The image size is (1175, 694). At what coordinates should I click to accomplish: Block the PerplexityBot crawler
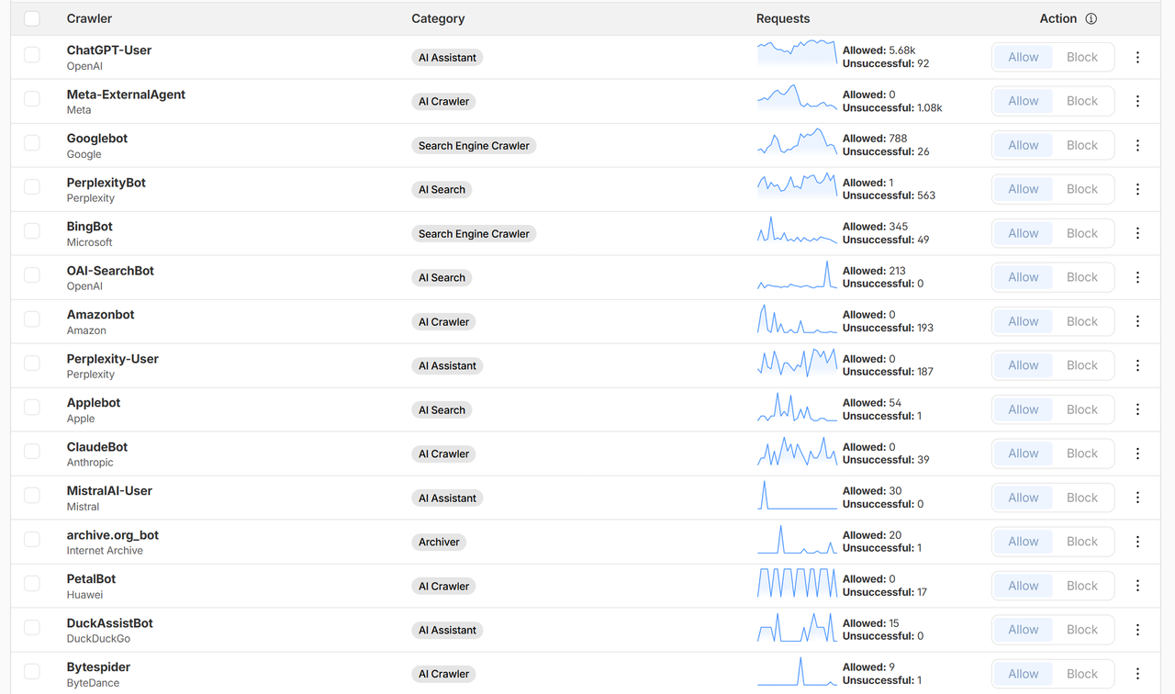[1082, 189]
